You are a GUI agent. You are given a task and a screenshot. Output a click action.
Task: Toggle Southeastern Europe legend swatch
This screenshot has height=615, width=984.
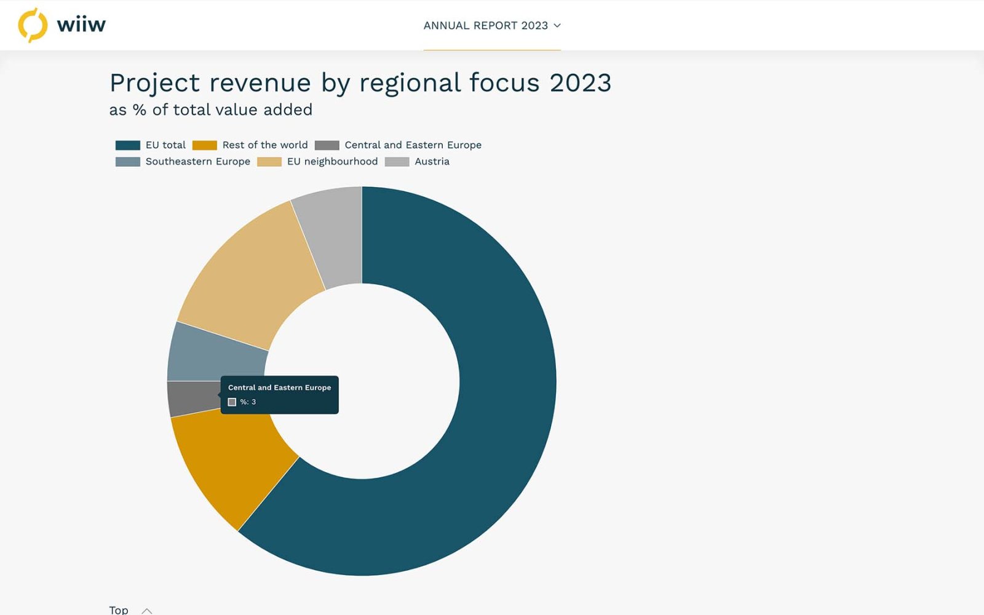[128, 162]
